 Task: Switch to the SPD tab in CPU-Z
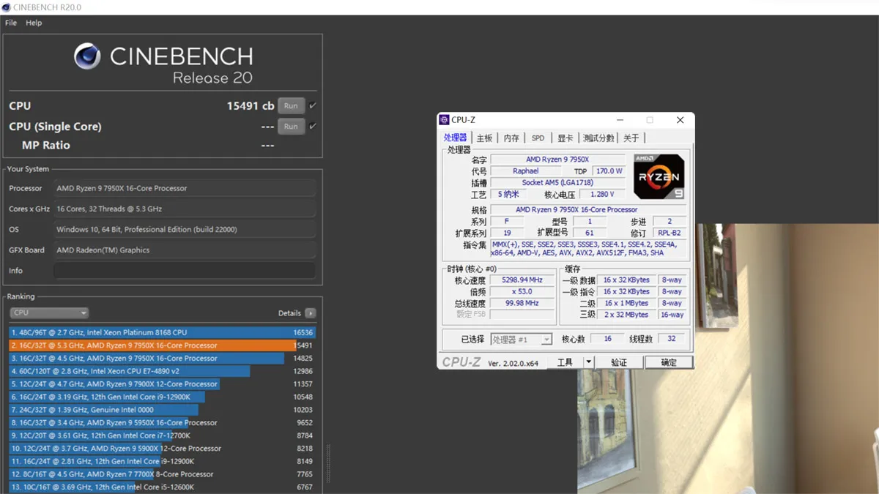(538, 138)
